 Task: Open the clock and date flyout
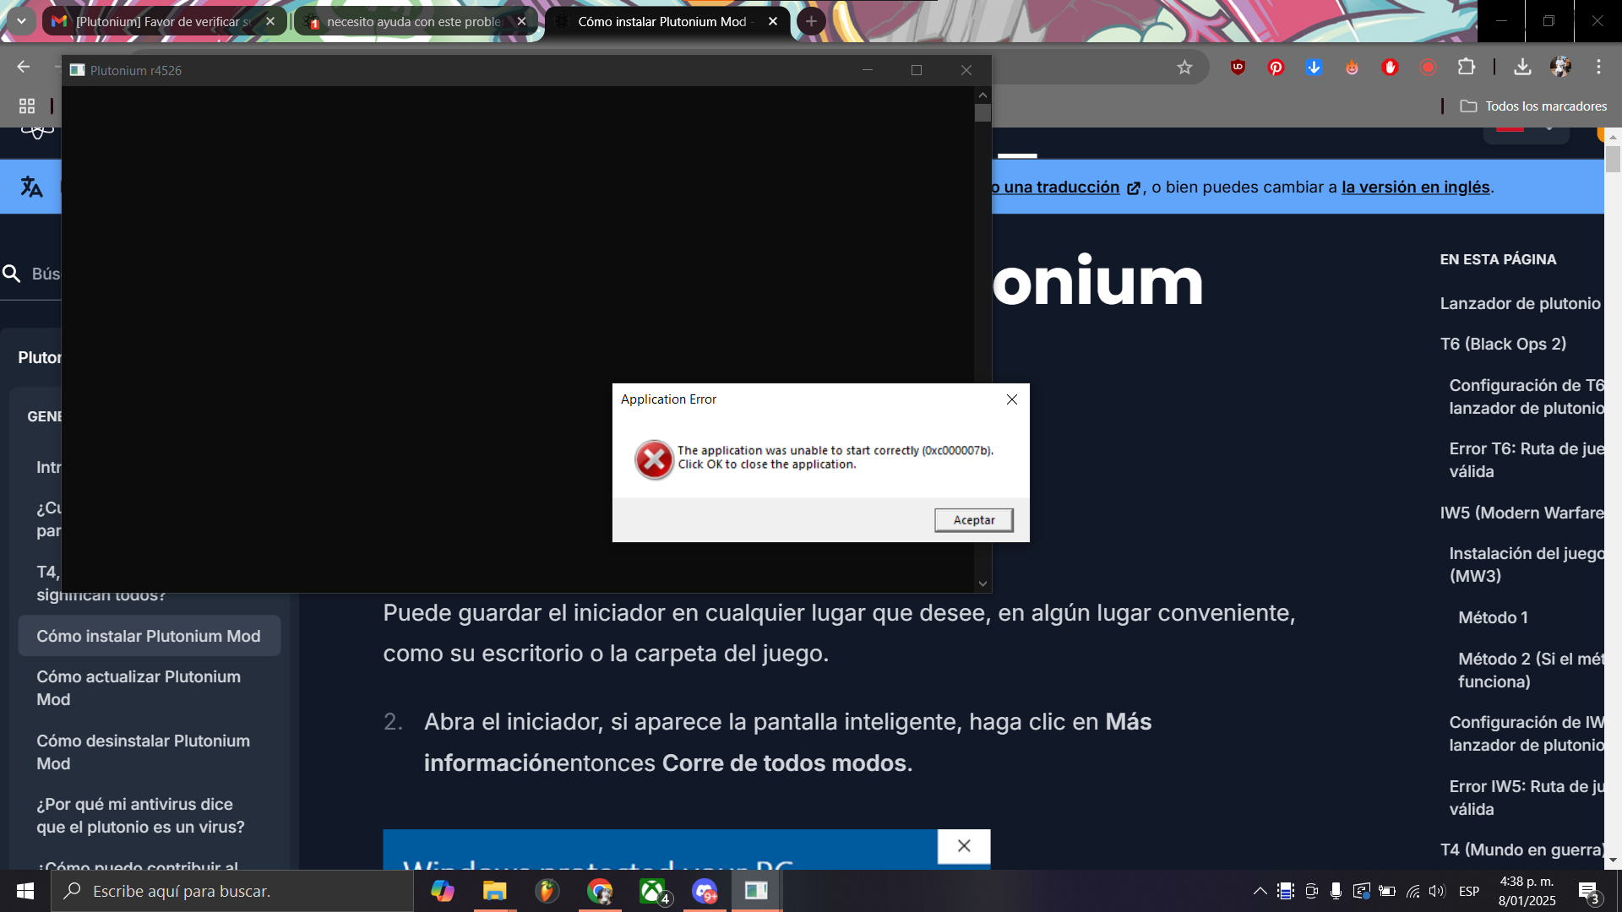1527,891
